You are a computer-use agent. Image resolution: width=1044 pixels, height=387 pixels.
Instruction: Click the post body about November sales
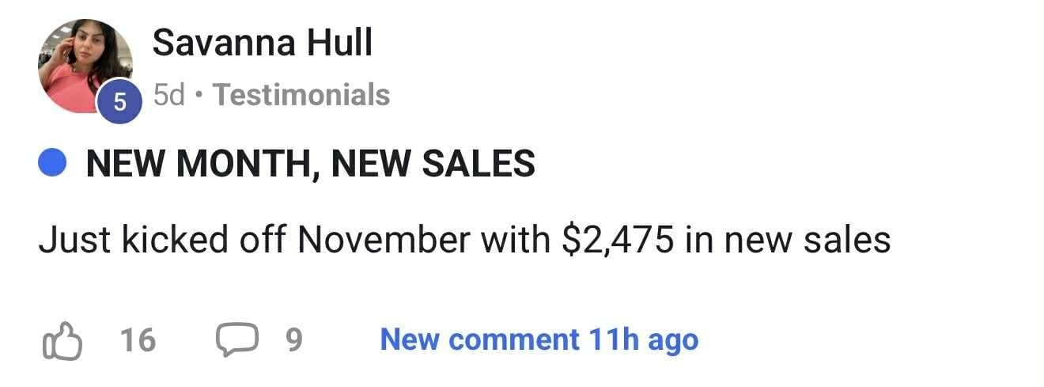[464, 241]
